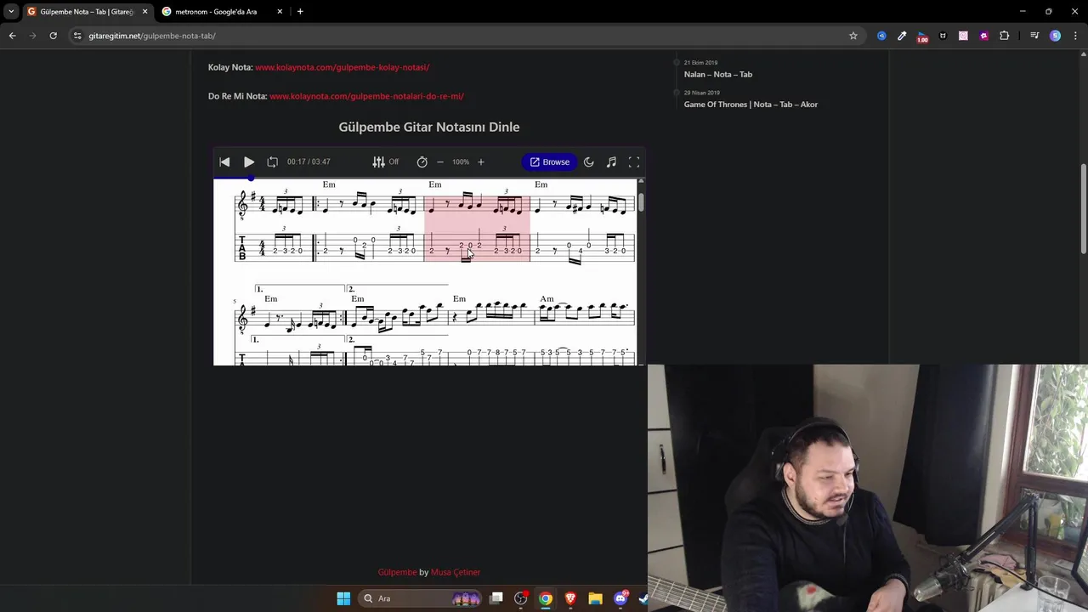Open Task View on the taskbar
Image resolution: width=1088 pixels, height=612 pixels.
[496, 598]
